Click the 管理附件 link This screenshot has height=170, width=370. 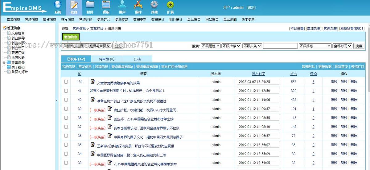tap(308, 67)
